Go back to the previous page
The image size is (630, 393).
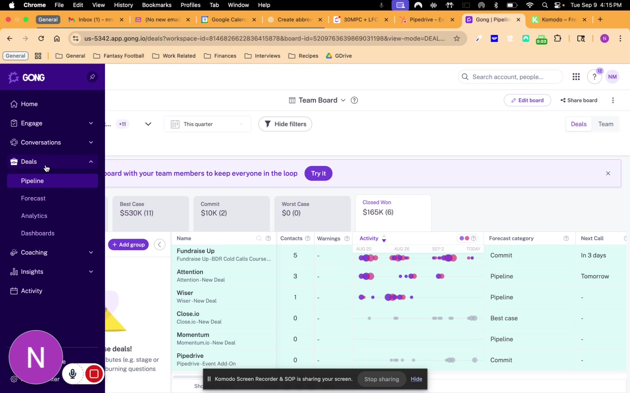(x=10, y=38)
